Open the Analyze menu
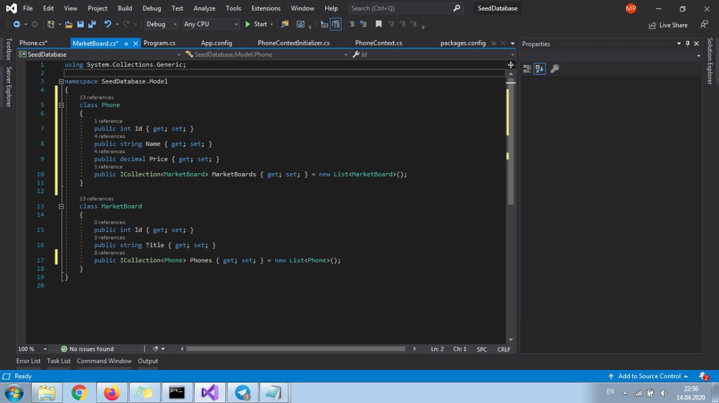 click(x=204, y=8)
